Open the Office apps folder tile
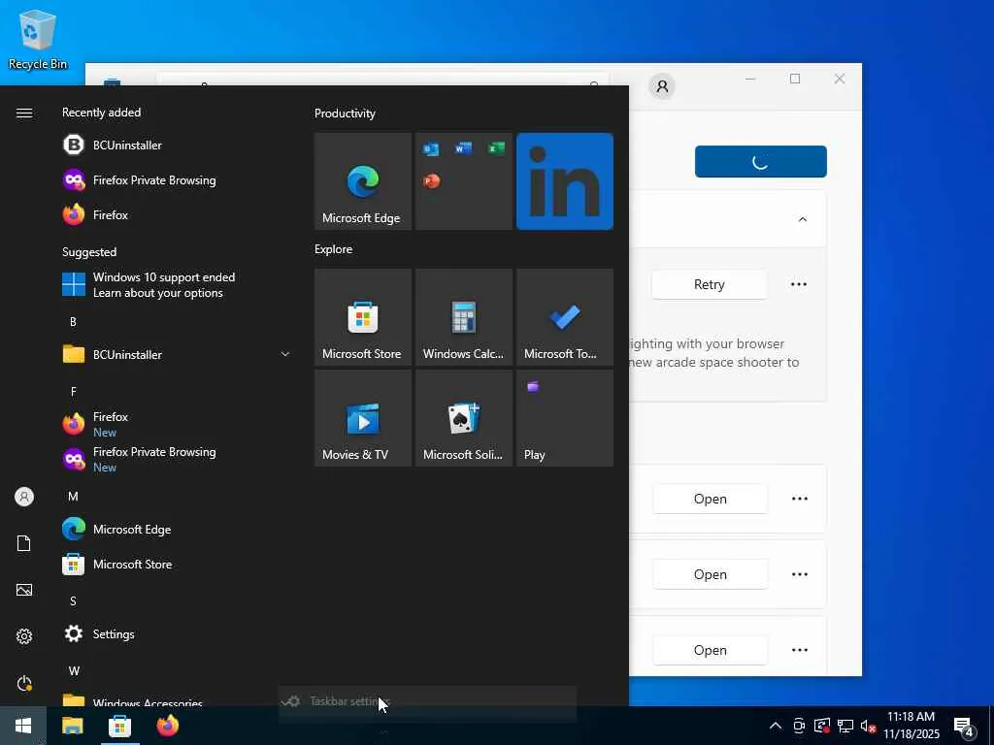The image size is (994, 745). pyautogui.click(x=463, y=181)
